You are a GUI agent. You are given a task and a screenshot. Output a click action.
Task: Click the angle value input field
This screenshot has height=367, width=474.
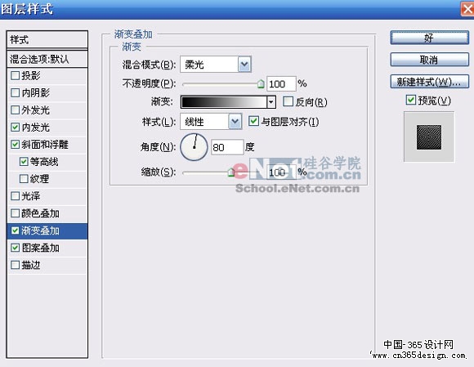click(x=227, y=147)
